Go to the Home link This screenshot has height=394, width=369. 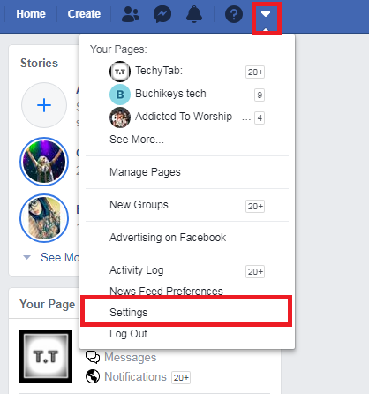[x=31, y=14]
